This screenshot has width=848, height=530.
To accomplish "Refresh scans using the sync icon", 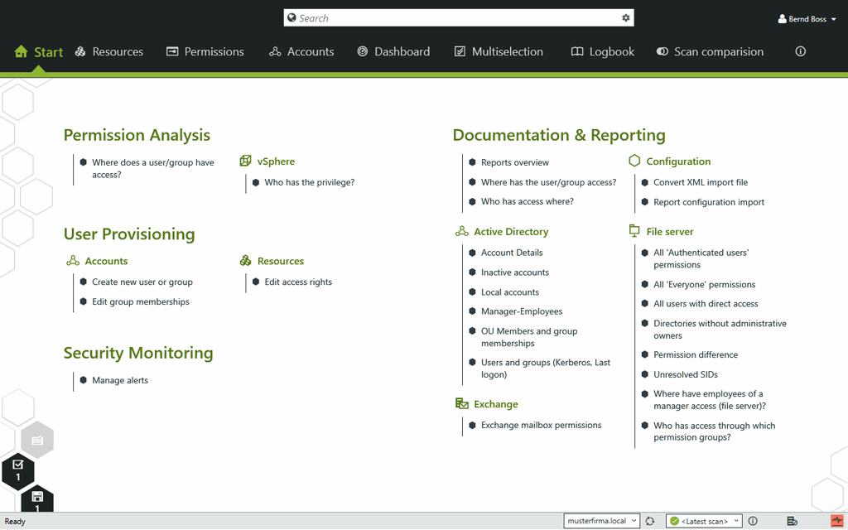I will (x=650, y=520).
